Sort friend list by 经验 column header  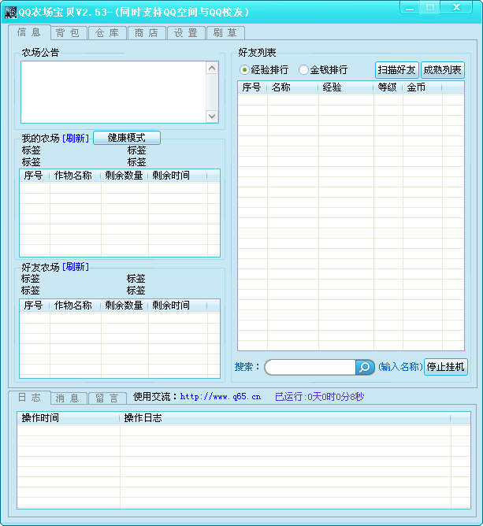coord(346,87)
